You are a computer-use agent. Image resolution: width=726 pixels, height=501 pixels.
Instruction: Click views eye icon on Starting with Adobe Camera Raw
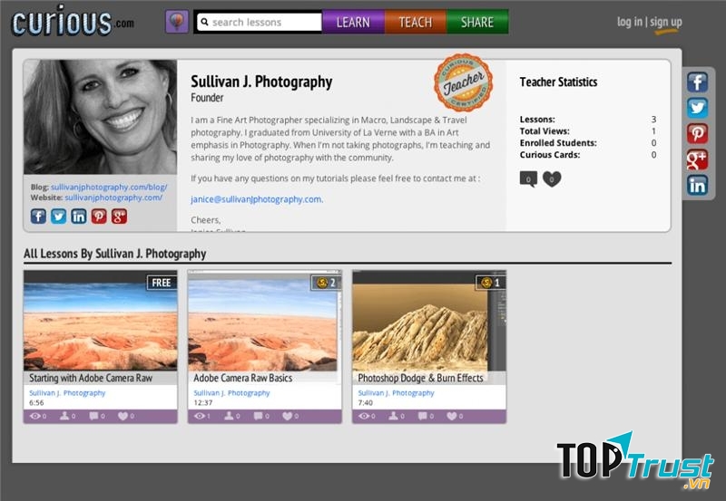[35, 416]
